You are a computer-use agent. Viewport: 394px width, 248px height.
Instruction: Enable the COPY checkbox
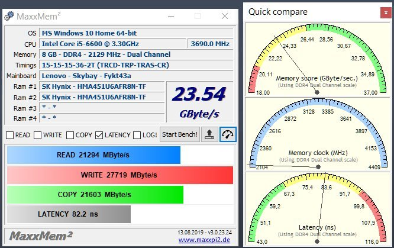click(x=70, y=135)
